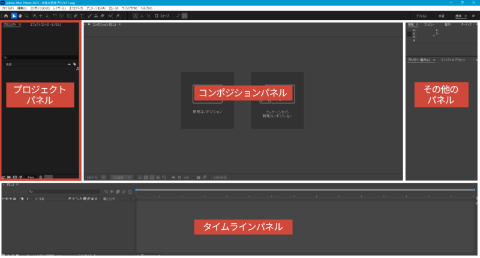This screenshot has height=258, width=480.
Task: Open the composition mini-flowchart icon in timeline
Action: 106,192
